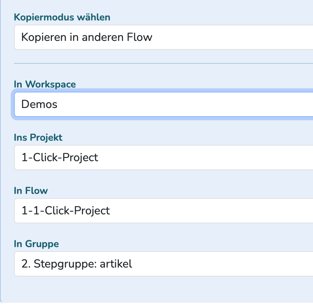
Task: Click the horizontal divider under the copy mode field
Action: [164, 63]
